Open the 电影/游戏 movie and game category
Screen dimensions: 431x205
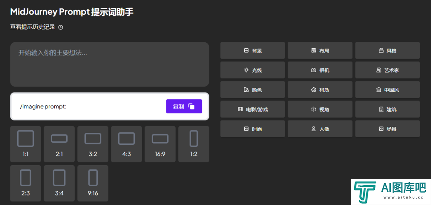pyautogui.click(x=253, y=109)
